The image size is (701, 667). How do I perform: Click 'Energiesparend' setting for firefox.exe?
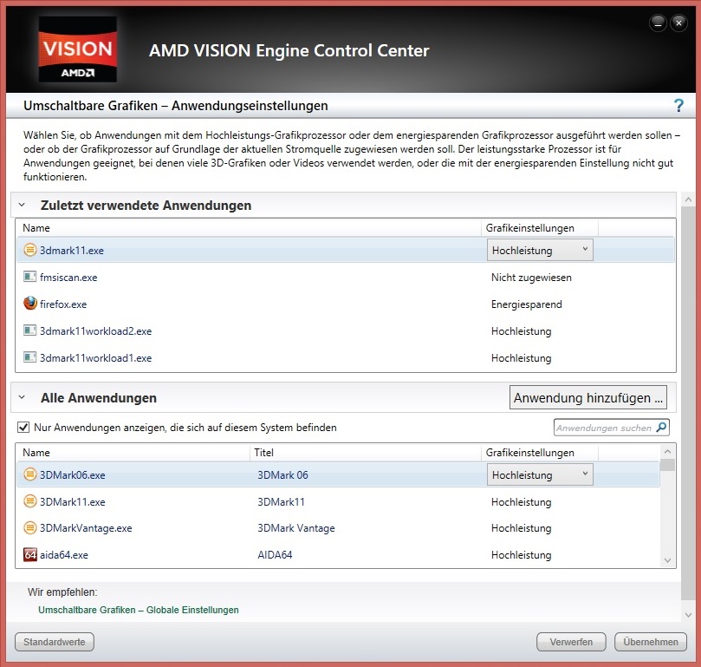(526, 304)
